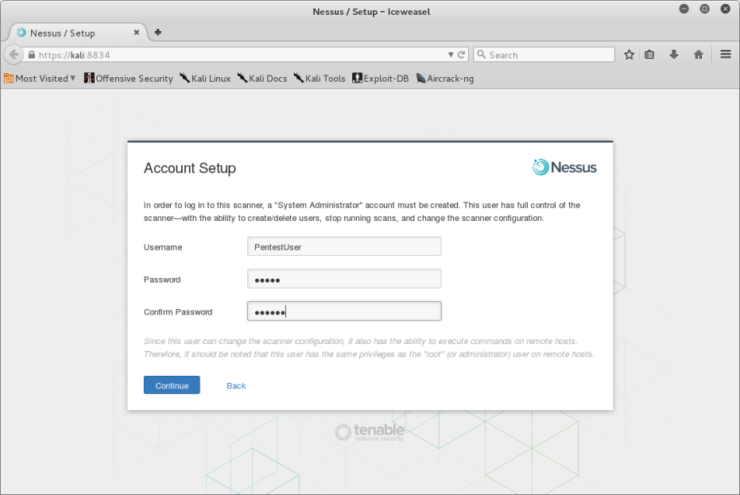
Task: Open the hamburger menu
Action: [726, 55]
